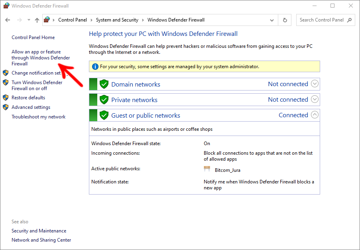
Task: Minimize the Windows Defender Firewall window
Action: click(x=315, y=6)
